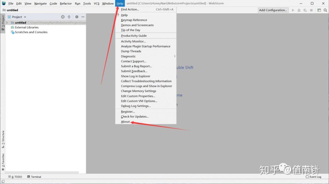Click the project structure window icon
Viewport: 329px width, 184px height.
tap(319, 10)
